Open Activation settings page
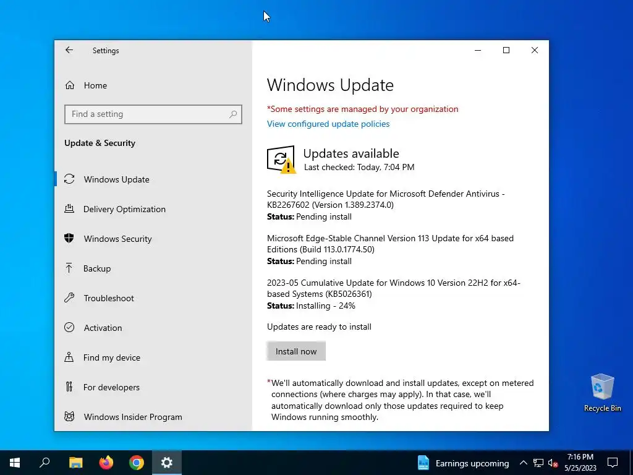The height and width of the screenshot is (475, 633). 103,328
